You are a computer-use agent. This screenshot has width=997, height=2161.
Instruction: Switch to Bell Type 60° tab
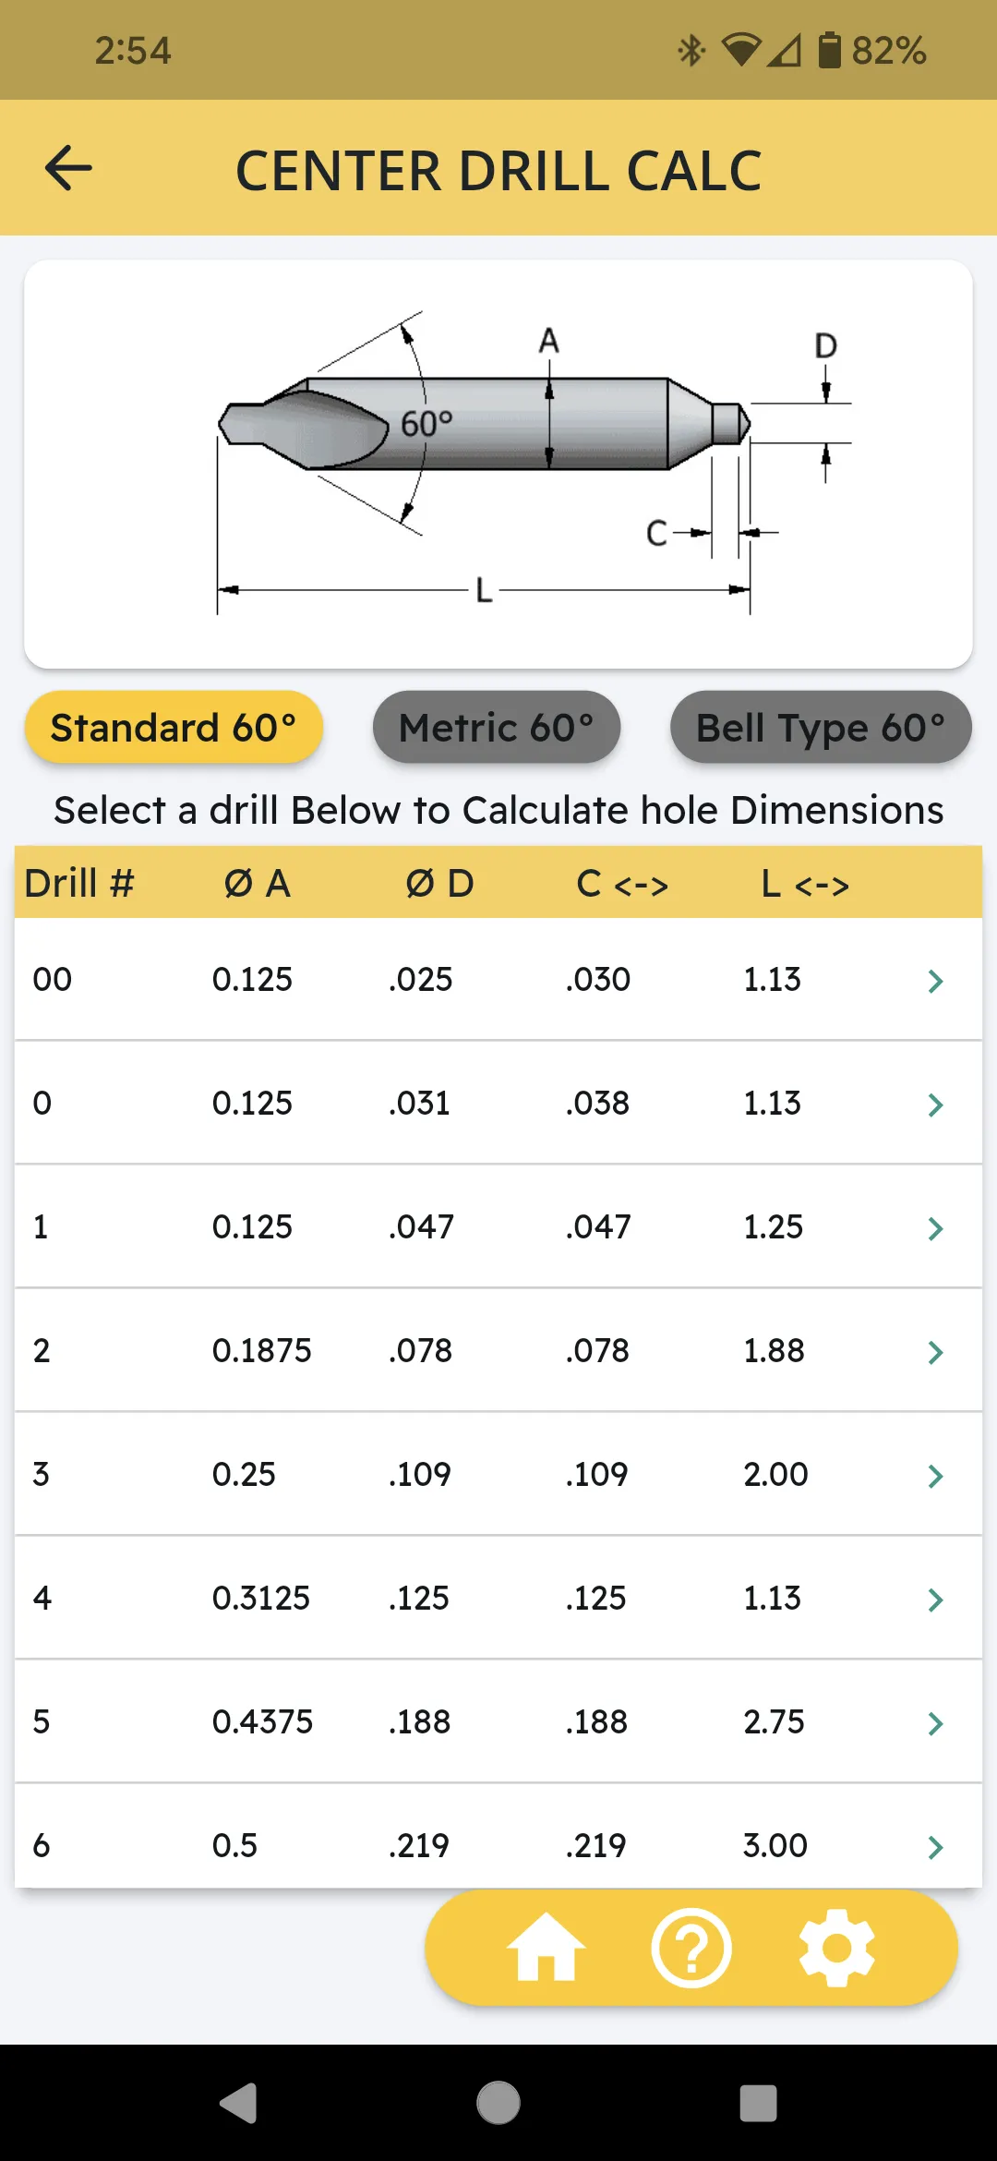point(821,727)
